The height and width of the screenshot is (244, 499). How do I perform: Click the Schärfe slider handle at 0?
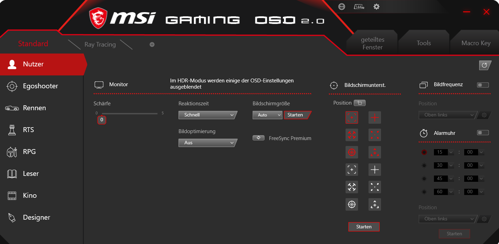[102, 120]
